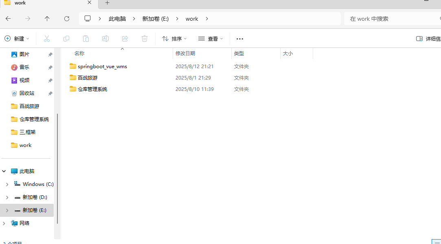Click the Delete icon on the toolbar
The height and width of the screenshot is (244, 441).
145,39
